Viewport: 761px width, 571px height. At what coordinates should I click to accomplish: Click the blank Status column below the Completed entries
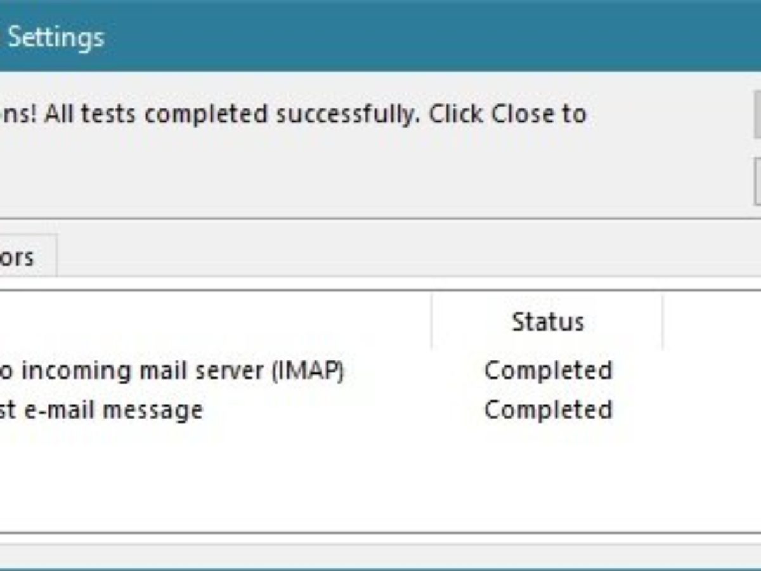548,476
